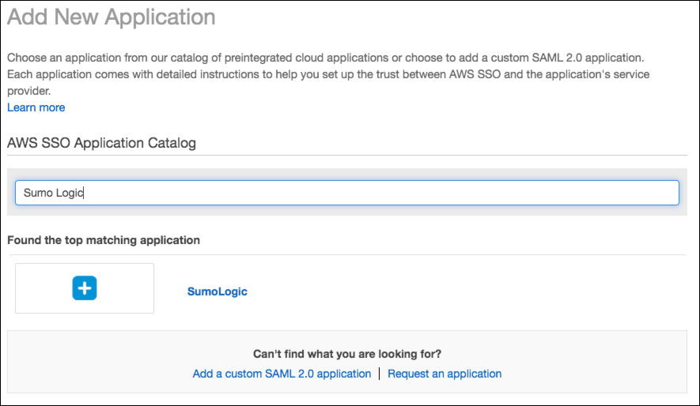Click the Add New Application page heading
The image size is (700, 406).
click(112, 17)
